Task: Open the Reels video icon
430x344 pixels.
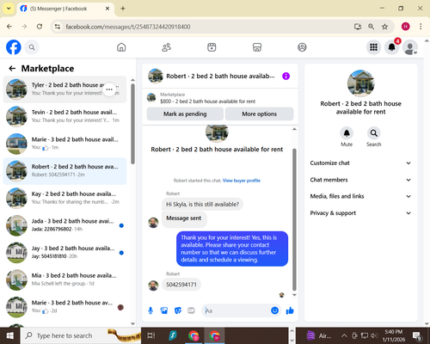Action: (212, 47)
